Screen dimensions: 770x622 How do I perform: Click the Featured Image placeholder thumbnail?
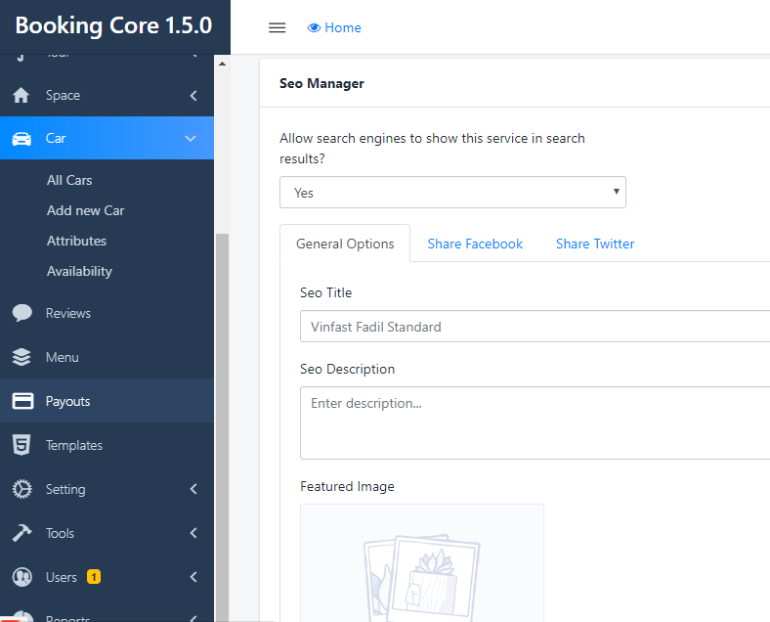[421, 562]
